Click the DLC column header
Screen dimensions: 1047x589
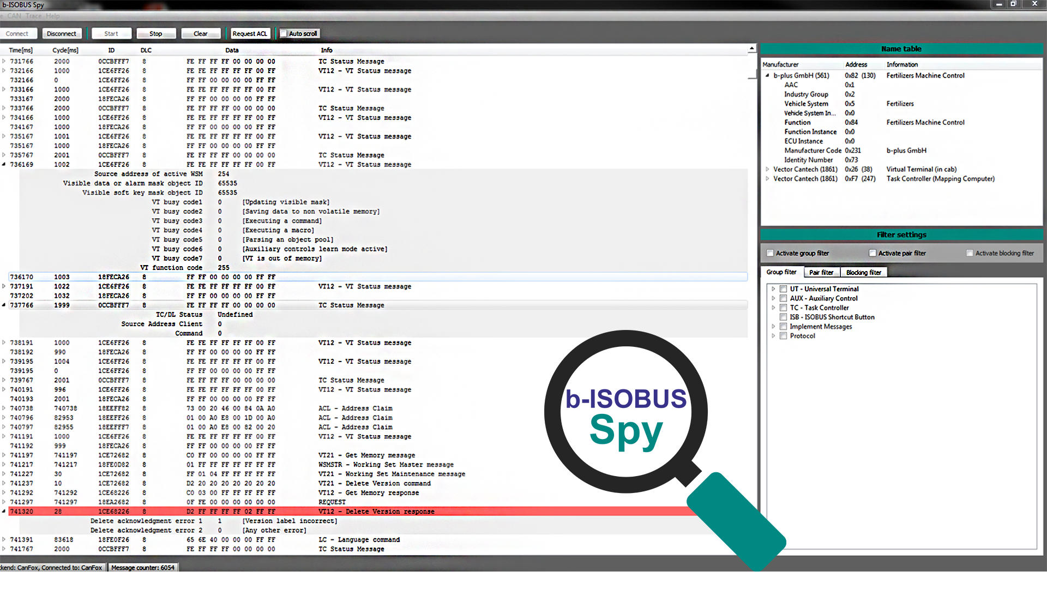tap(146, 50)
